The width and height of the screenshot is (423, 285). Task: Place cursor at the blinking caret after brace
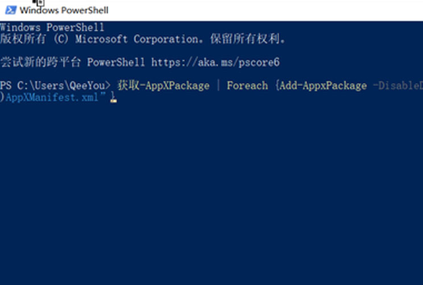(114, 101)
